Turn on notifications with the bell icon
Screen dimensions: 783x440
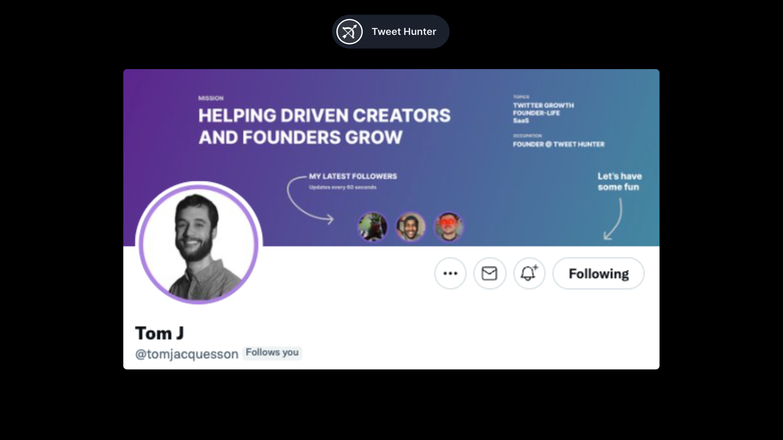529,273
